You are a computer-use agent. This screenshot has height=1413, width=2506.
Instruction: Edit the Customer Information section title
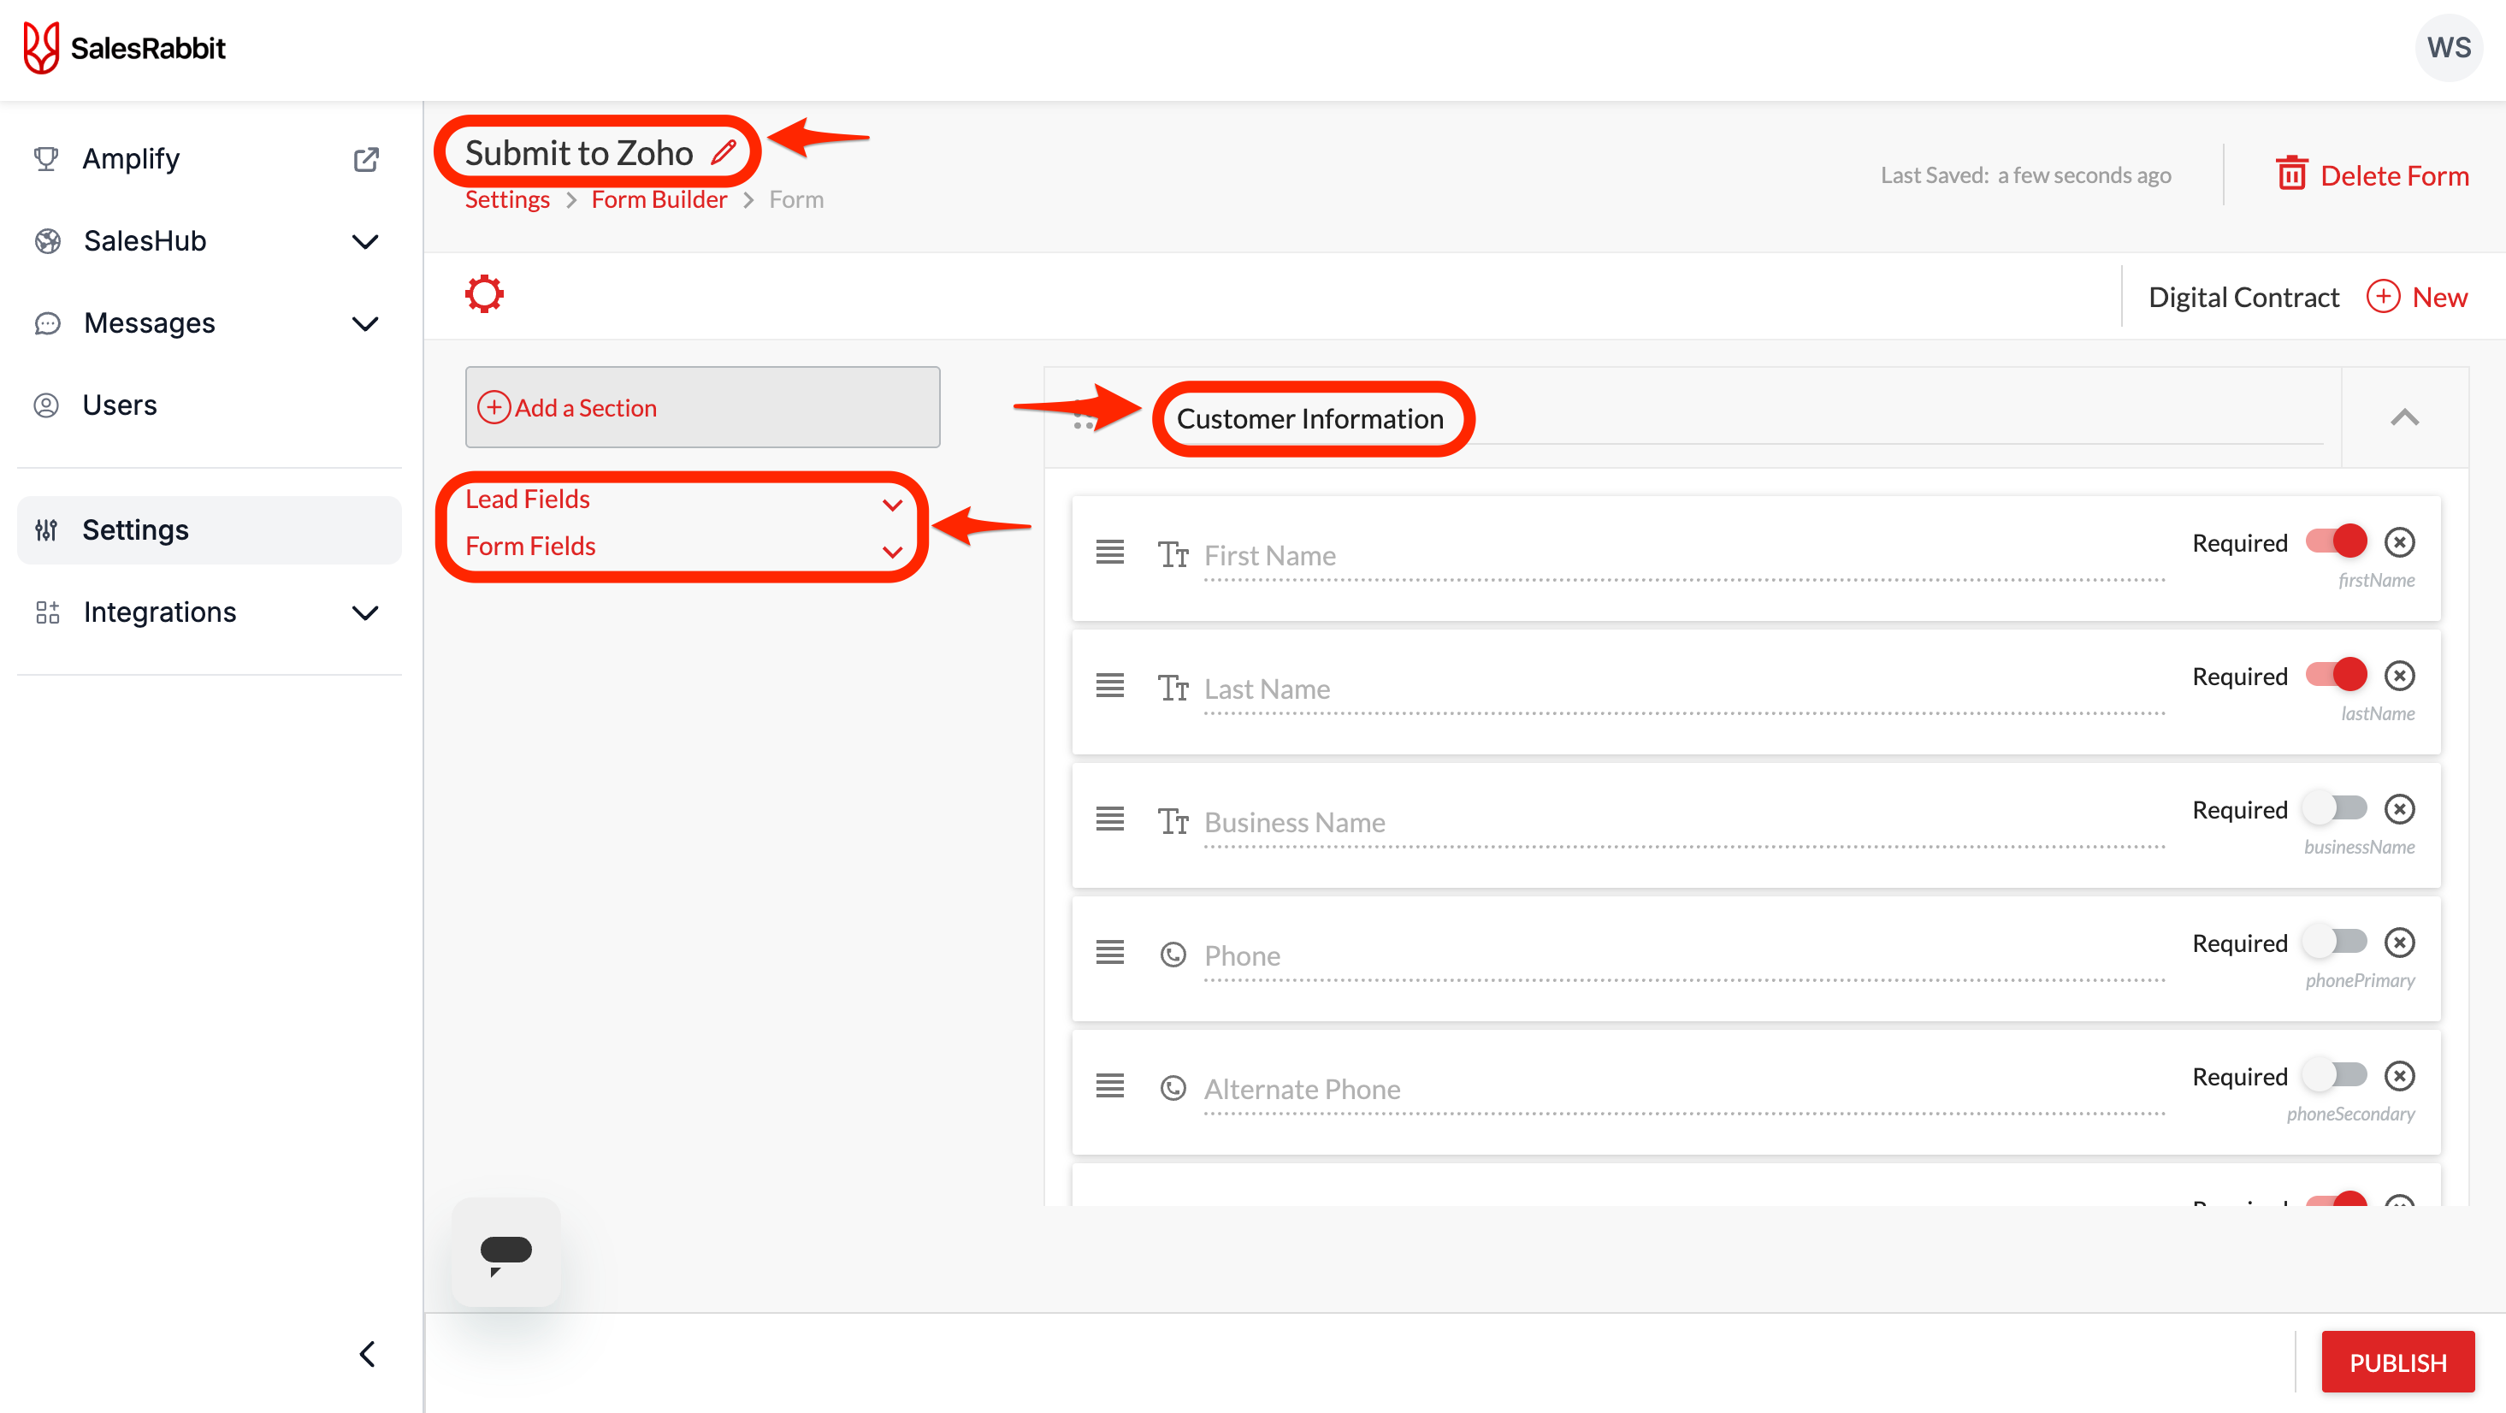[1309, 418]
